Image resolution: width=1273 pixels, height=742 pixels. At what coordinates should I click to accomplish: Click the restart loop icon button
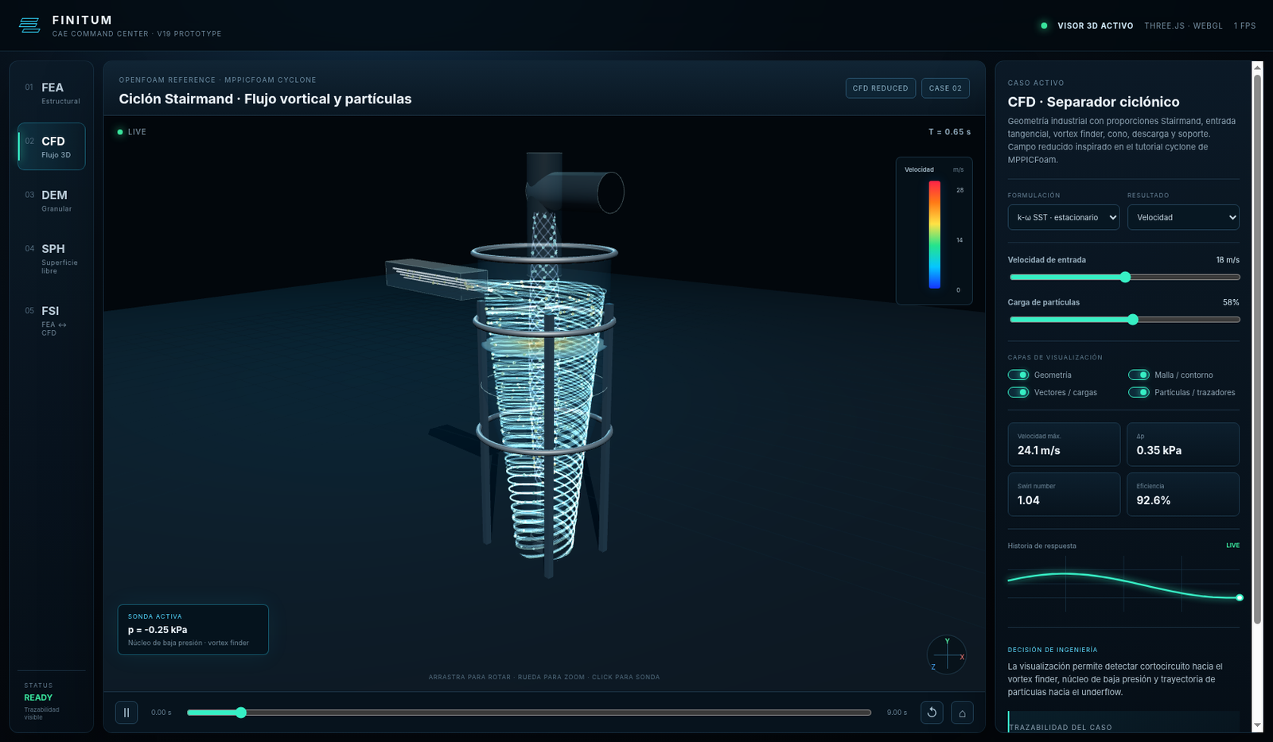point(932,713)
